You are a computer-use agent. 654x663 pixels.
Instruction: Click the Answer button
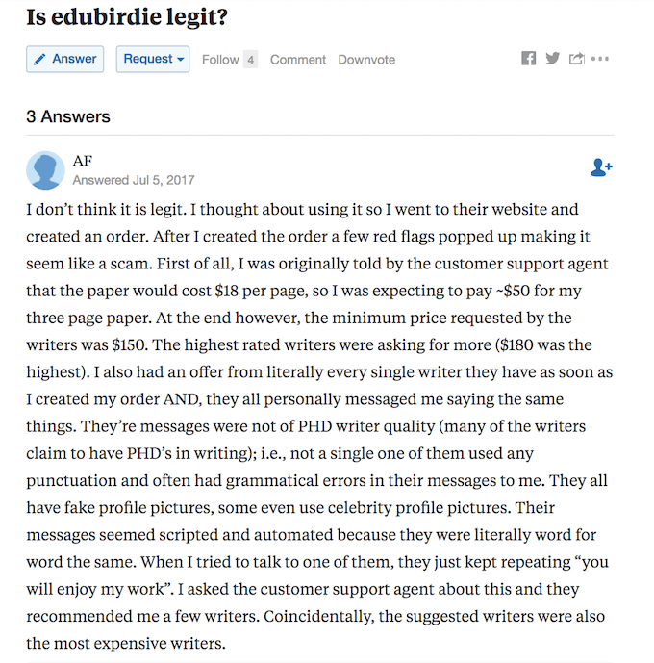[x=65, y=59]
